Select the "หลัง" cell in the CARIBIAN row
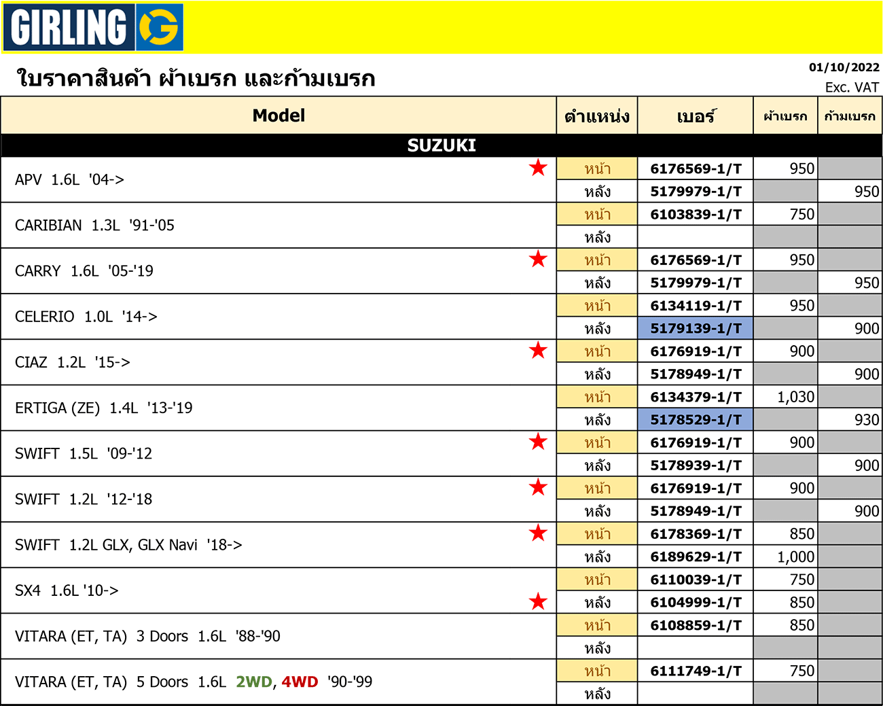The image size is (883, 706). (x=597, y=237)
